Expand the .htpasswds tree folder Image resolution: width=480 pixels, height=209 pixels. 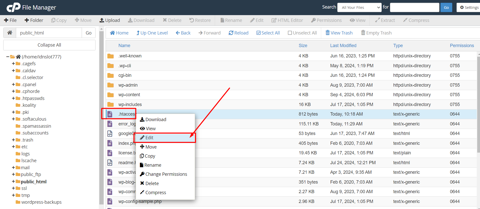13,98
